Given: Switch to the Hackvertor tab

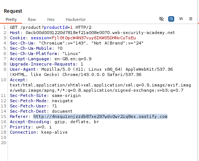Looking at the screenshot, I should pos(75,19).
